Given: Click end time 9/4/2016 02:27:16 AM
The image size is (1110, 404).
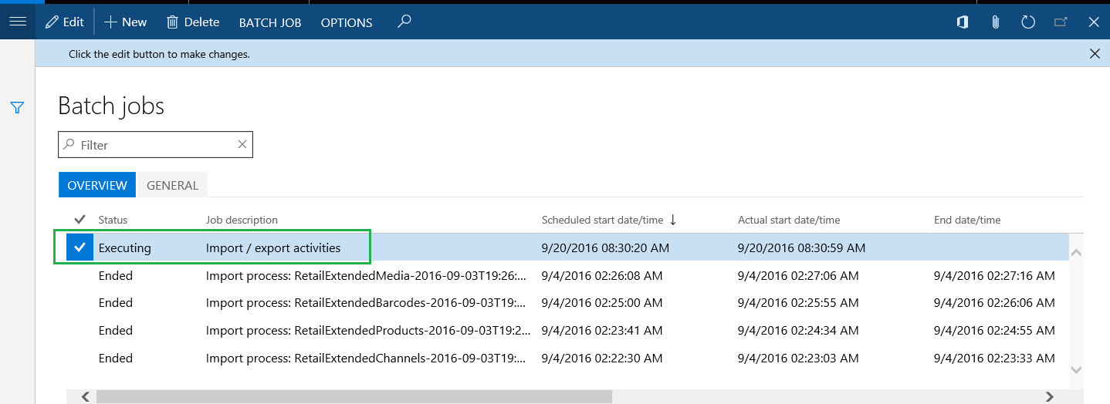Looking at the screenshot, I should click(x=994, y=275).
